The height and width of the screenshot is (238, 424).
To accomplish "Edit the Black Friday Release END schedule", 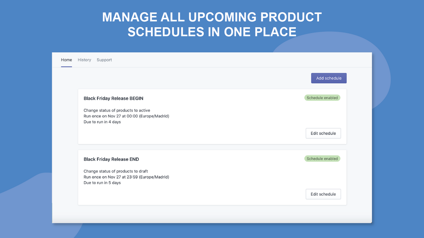I will (323, 194).
